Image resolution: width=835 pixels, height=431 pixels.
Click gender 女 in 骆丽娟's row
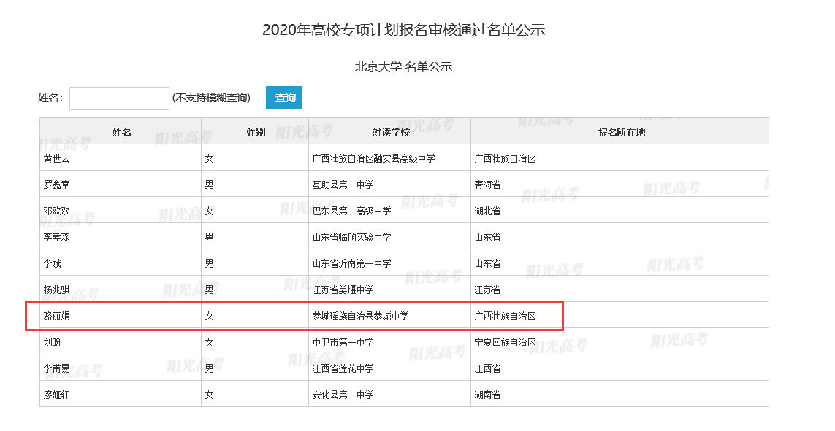(x=209, y=317)
